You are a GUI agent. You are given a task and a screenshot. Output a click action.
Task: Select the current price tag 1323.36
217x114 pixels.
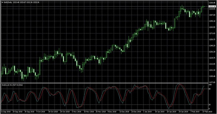click(212, 7)
